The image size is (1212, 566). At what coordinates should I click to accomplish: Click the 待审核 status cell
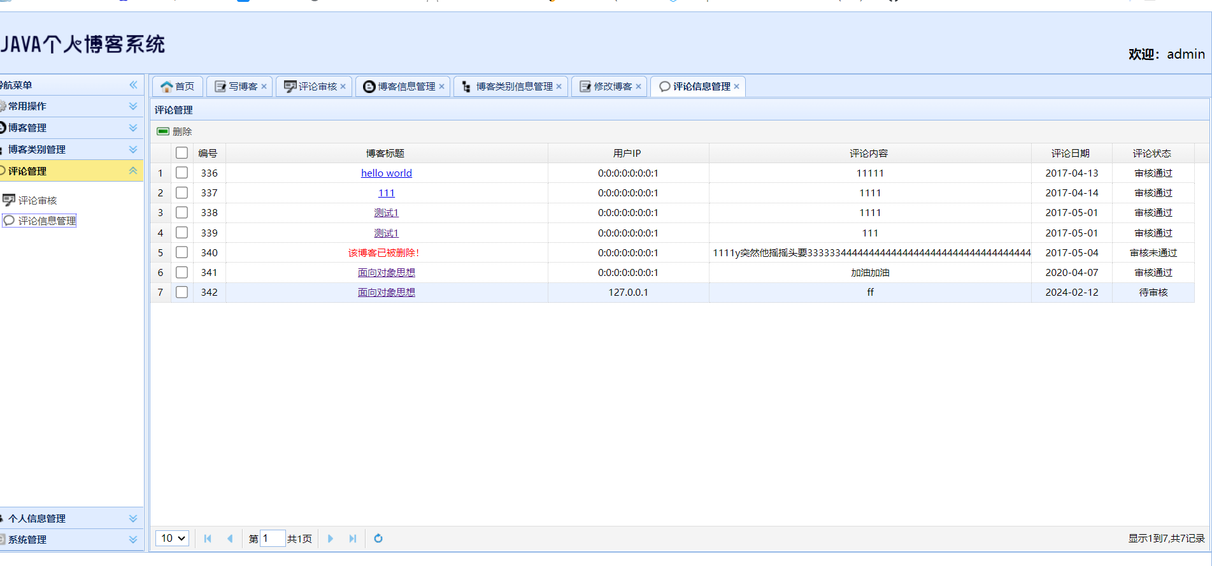pos(1153,292)
